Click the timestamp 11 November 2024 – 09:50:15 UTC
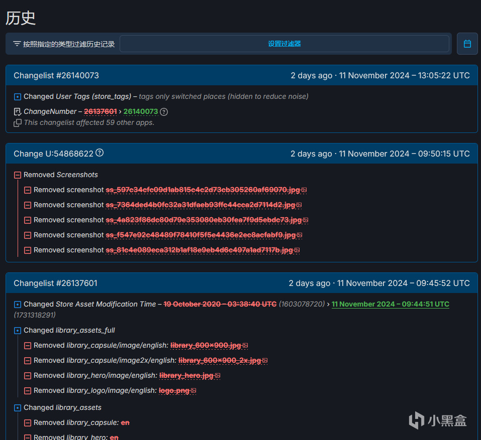This screenshot has width=481, height=440. [404, 154]
